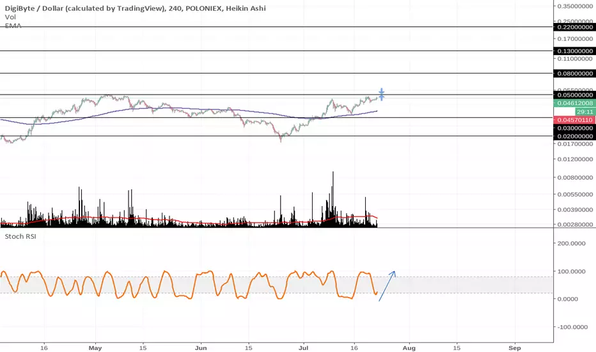The height and width of the screenshot is (352, 596).
Task: Click the 0.01700000 price axis value
Action: coord(575,144)
